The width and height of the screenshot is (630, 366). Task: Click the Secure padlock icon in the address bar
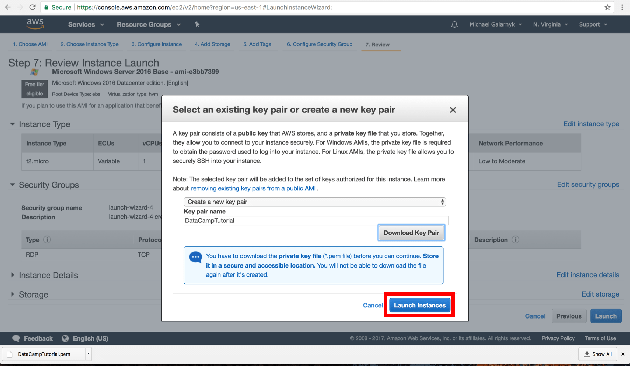point(46,7)
